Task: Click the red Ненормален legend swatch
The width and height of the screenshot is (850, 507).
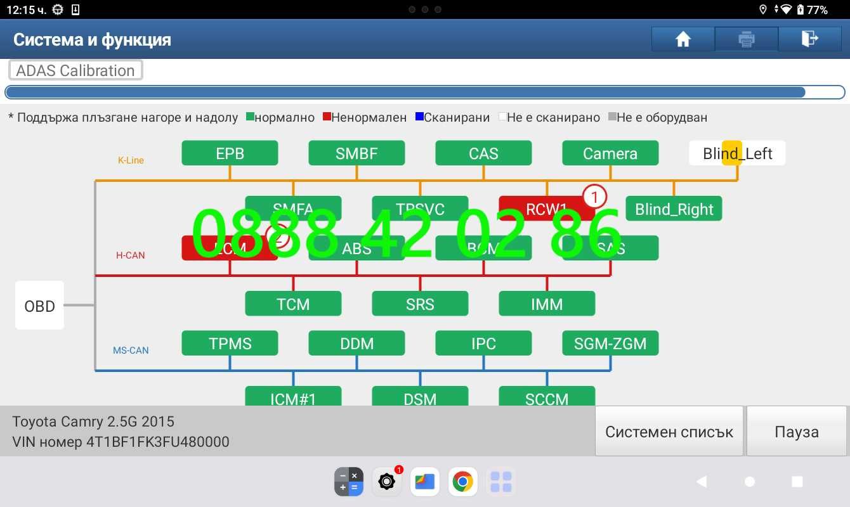Action: coord(327,117)
